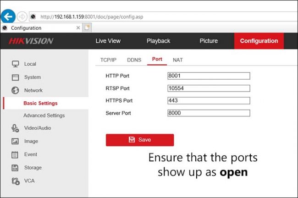Image resolution: width=298 pixels, height=198 pixels.
Task: Click the System icon in sidebar
Action: pyautogui.click(x=15, y=77)
